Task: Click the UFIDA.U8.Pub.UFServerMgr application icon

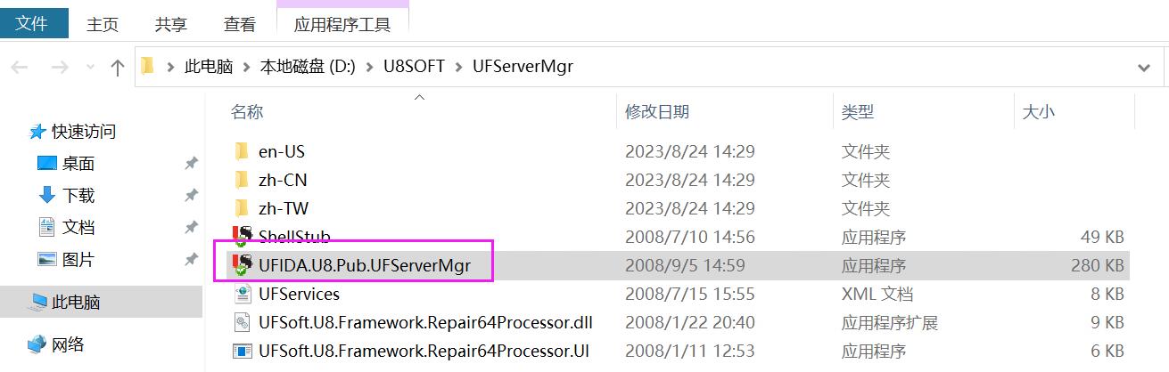Action: [241, 264]
